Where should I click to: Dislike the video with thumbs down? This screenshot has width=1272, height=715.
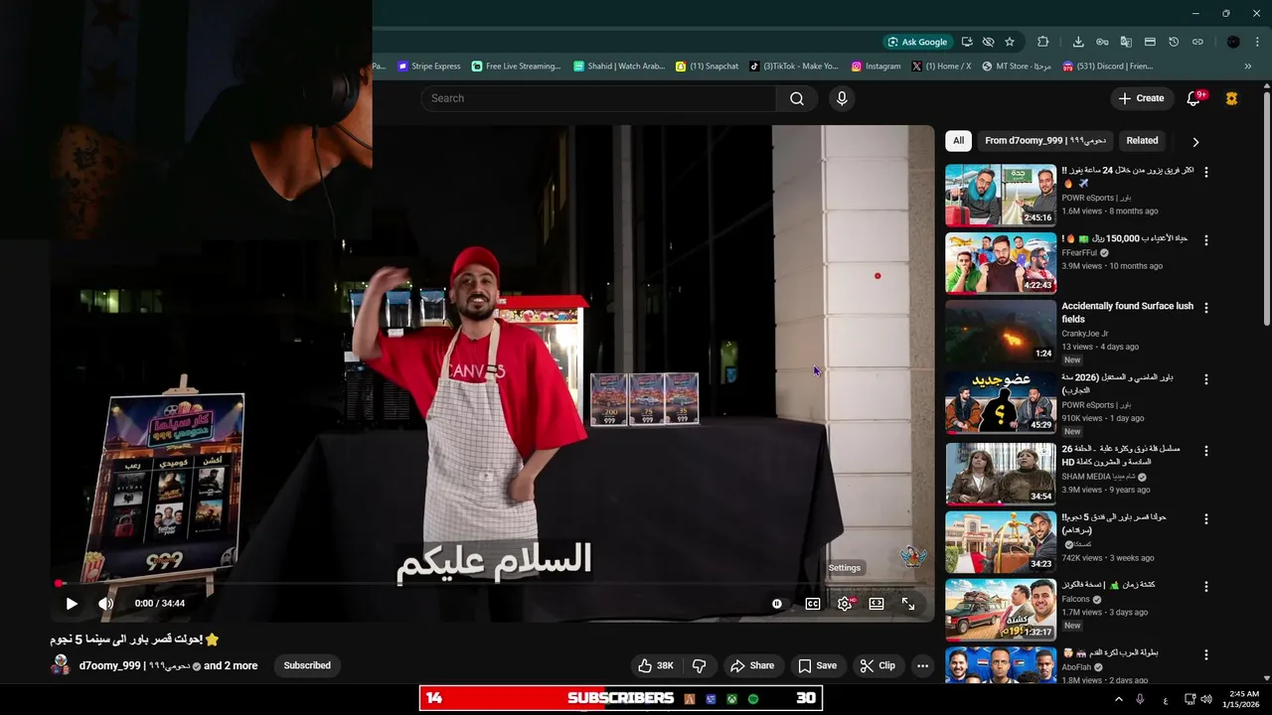699,665
